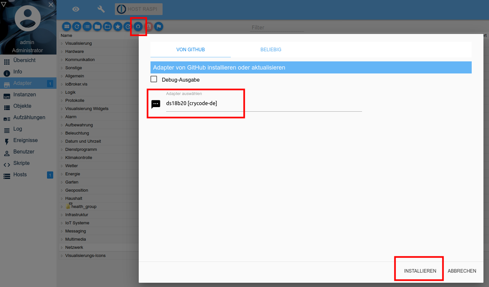Select Beleuchtung row in tree
The height and width of the screenshot is (287, 489).
coord(99,133)
